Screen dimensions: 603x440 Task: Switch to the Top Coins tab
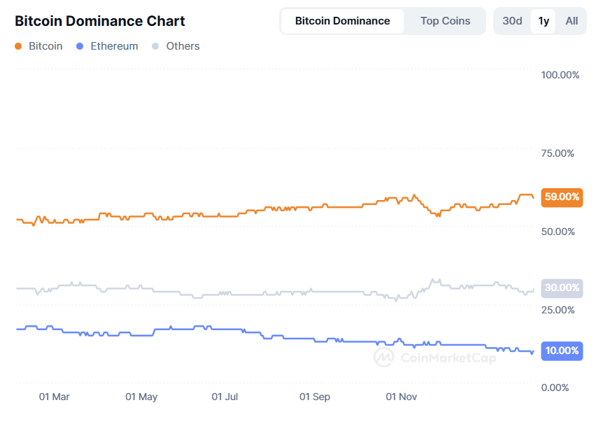445,21
